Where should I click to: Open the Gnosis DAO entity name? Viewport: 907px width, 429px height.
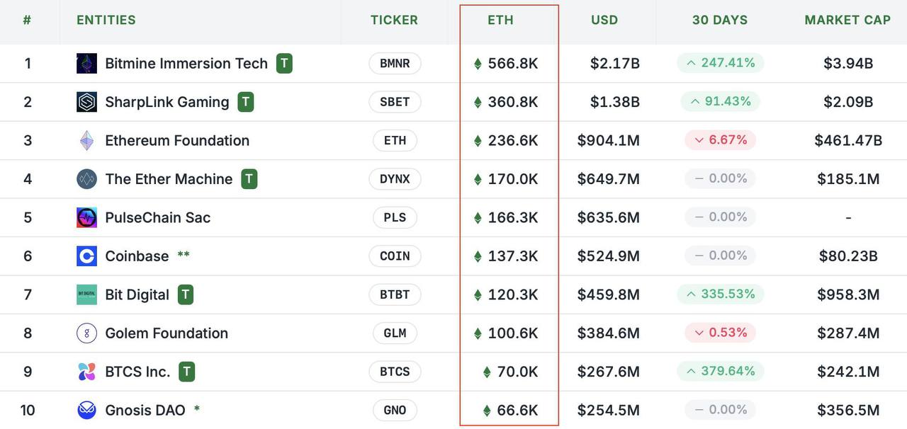click(145, 410)
